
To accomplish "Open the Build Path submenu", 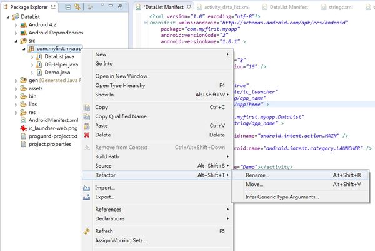I will (158, 156).
